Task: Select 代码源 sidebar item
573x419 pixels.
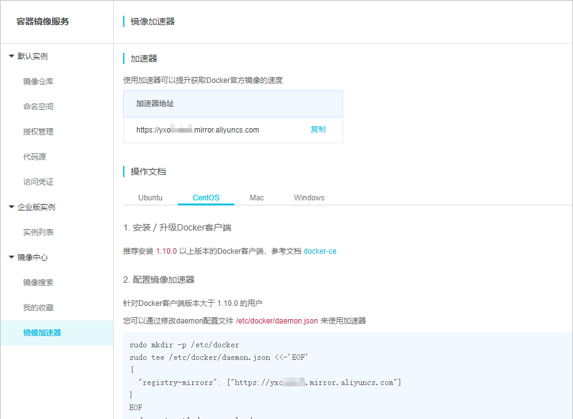Action: [35, 157]
